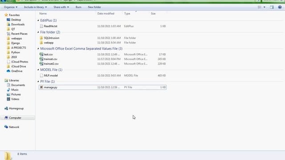This screenshot has width=285, height=160.
Task: Click the Network icon in sidebar
Action: [6, 127]
